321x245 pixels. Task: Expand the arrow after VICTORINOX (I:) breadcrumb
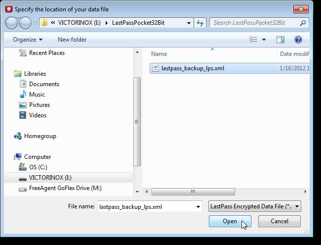[107, 23]
